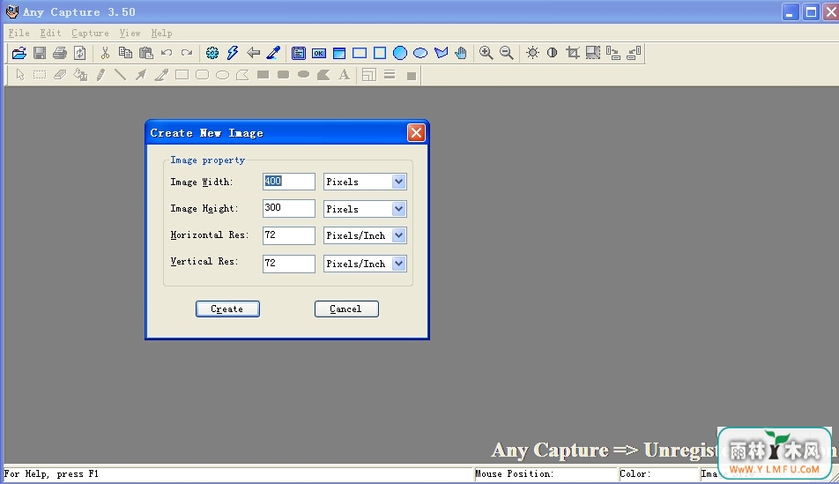Click the gray left arrow icon
This screenshot has height=484, width=839.
[x=253, y=53]
